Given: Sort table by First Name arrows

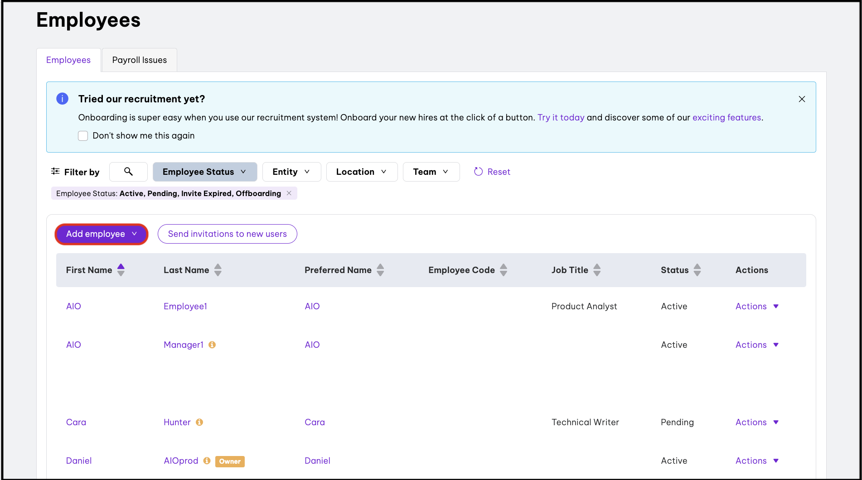Looking at the screenshot, I should click(121, 270).
